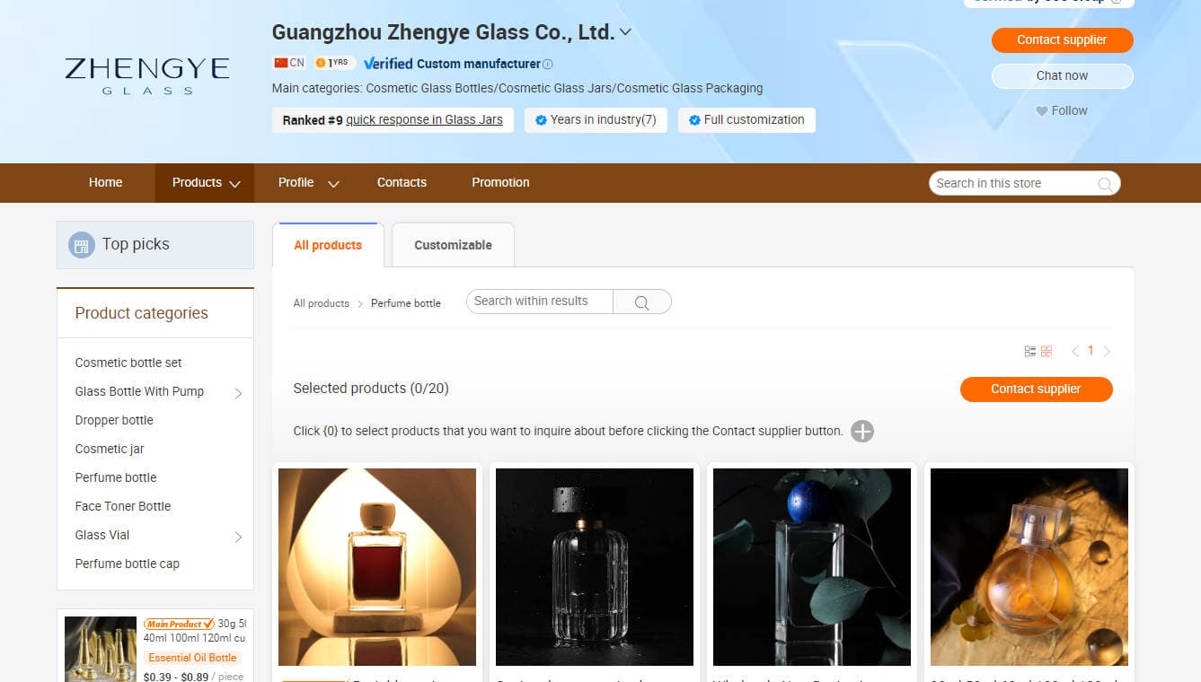The width and height of the screenshot is (1201, 682).
Task: Click the Chat now button
Action: [1062, 76]
